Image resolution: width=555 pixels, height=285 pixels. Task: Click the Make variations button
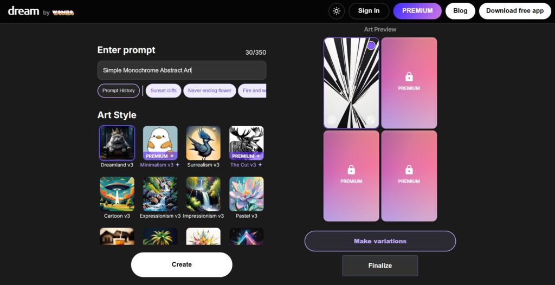(x=380, y=241)
